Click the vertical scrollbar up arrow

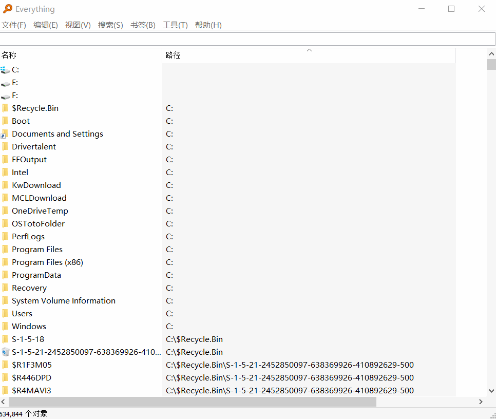[491, 54]
